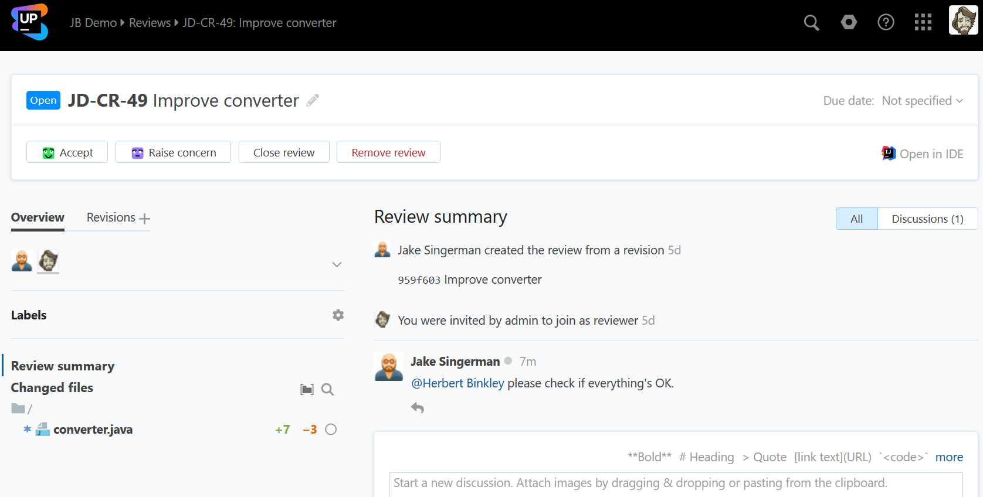This screenshot has width=983, height=497.
Task: Mark converter.java as read circle
Action: [x=331, y=430]
